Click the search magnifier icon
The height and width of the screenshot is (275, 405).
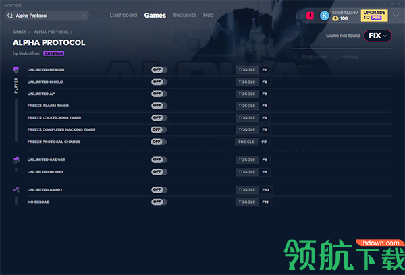[x=10, y=16]
